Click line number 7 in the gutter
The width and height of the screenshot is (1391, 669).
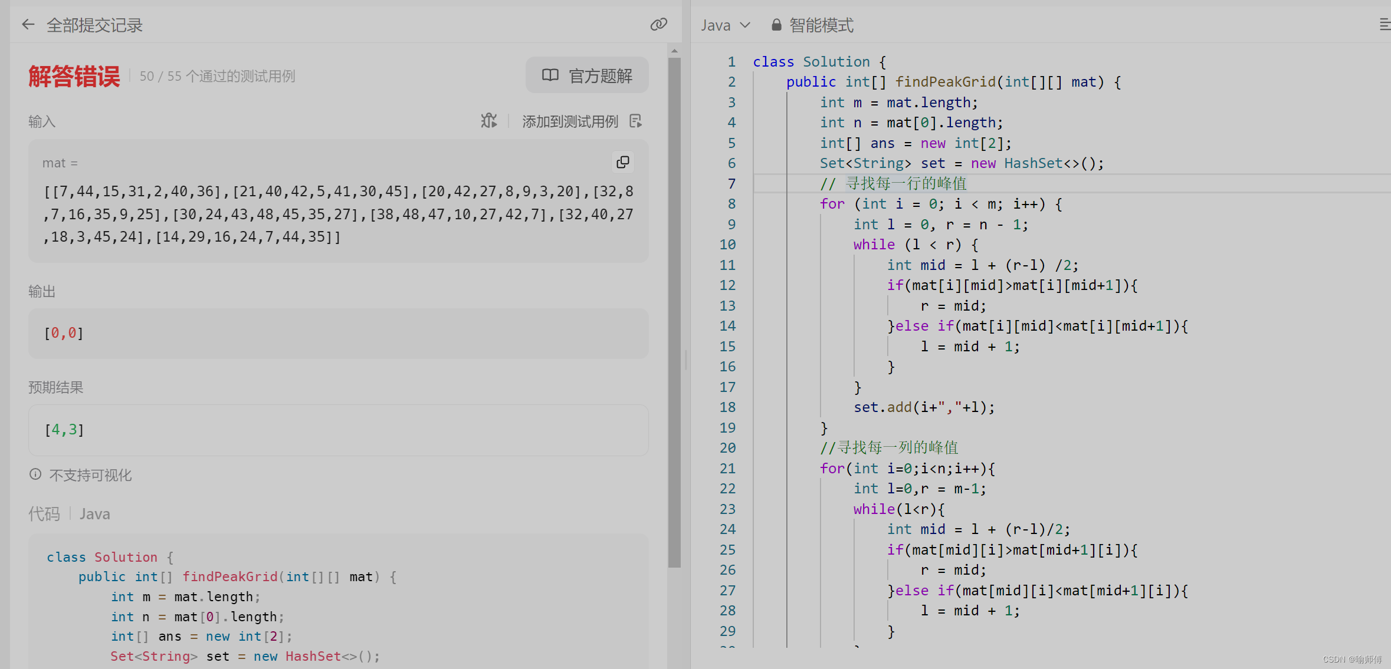click(x=731, y=184)
